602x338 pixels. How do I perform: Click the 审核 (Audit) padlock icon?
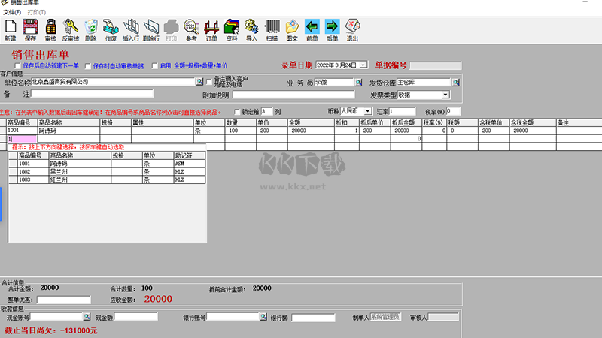coord(50,29)
